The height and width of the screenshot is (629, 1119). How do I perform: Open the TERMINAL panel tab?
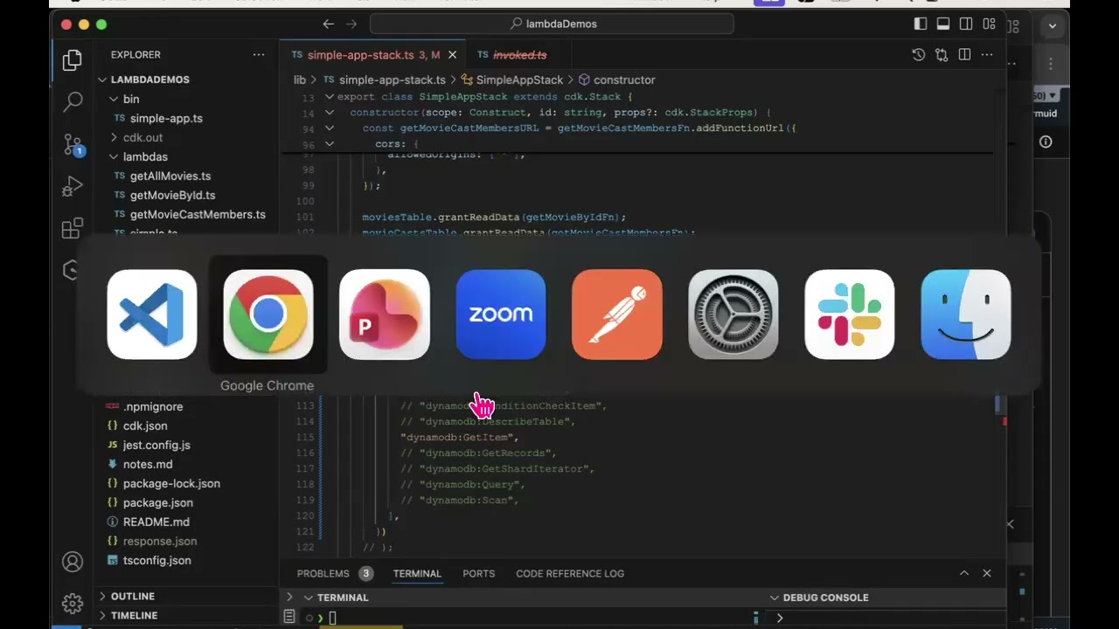417,573
